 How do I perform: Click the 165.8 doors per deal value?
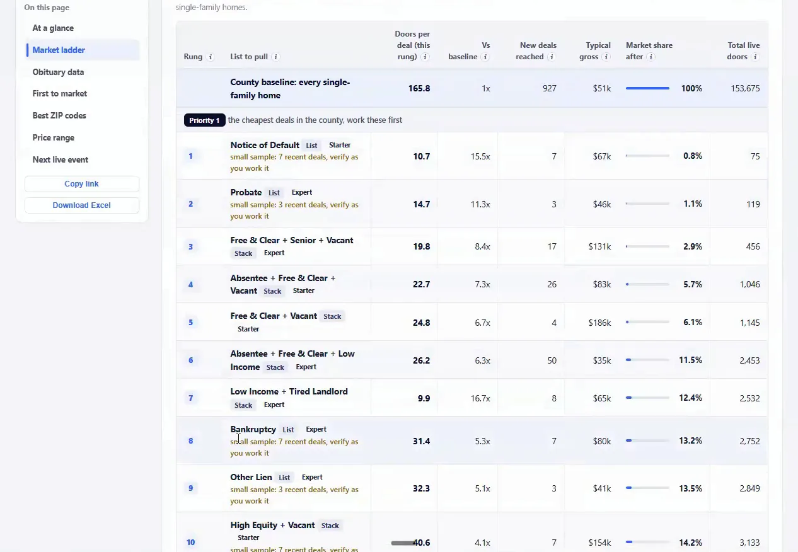tap(419, 89)
